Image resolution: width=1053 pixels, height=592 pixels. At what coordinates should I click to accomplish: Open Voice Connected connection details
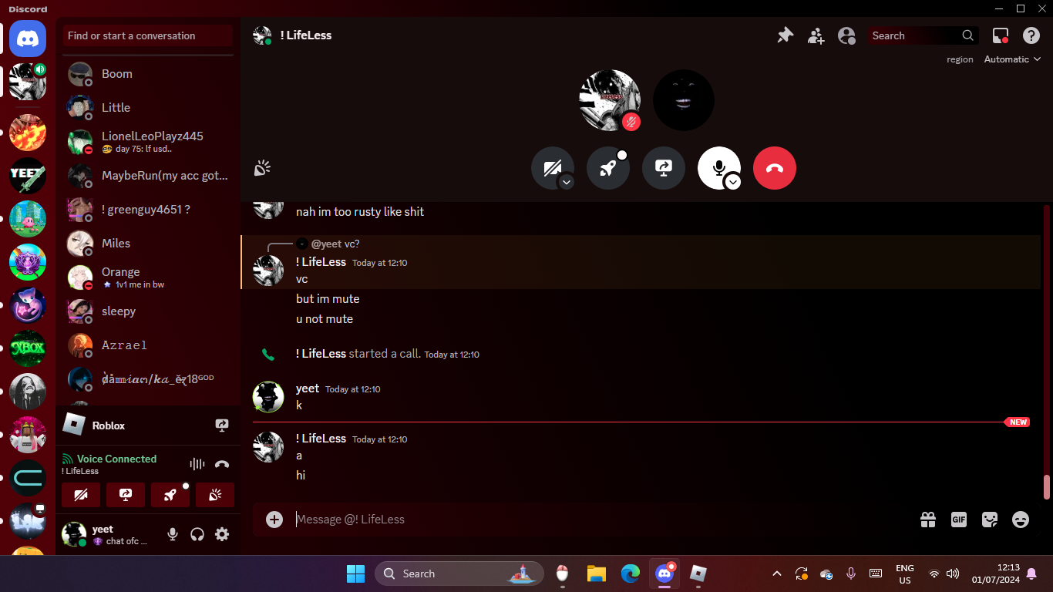[x=116, y=459]
